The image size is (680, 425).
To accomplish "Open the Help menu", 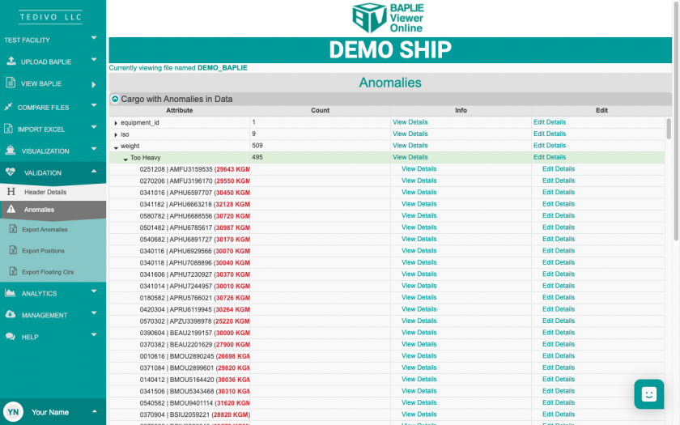I will (53, 337).
